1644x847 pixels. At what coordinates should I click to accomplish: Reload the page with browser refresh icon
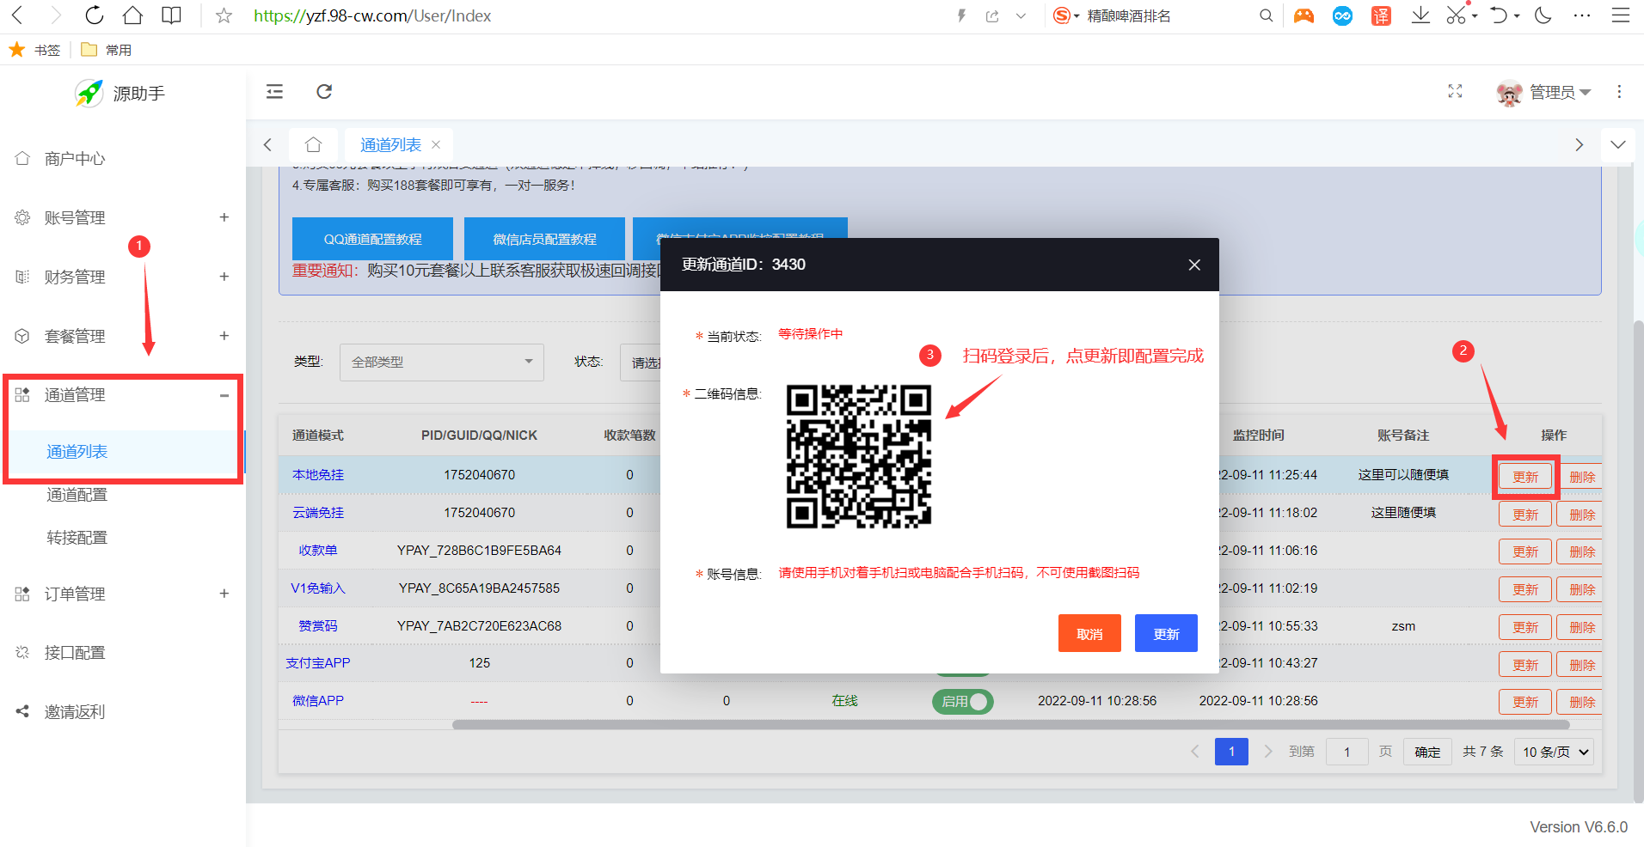95,15
